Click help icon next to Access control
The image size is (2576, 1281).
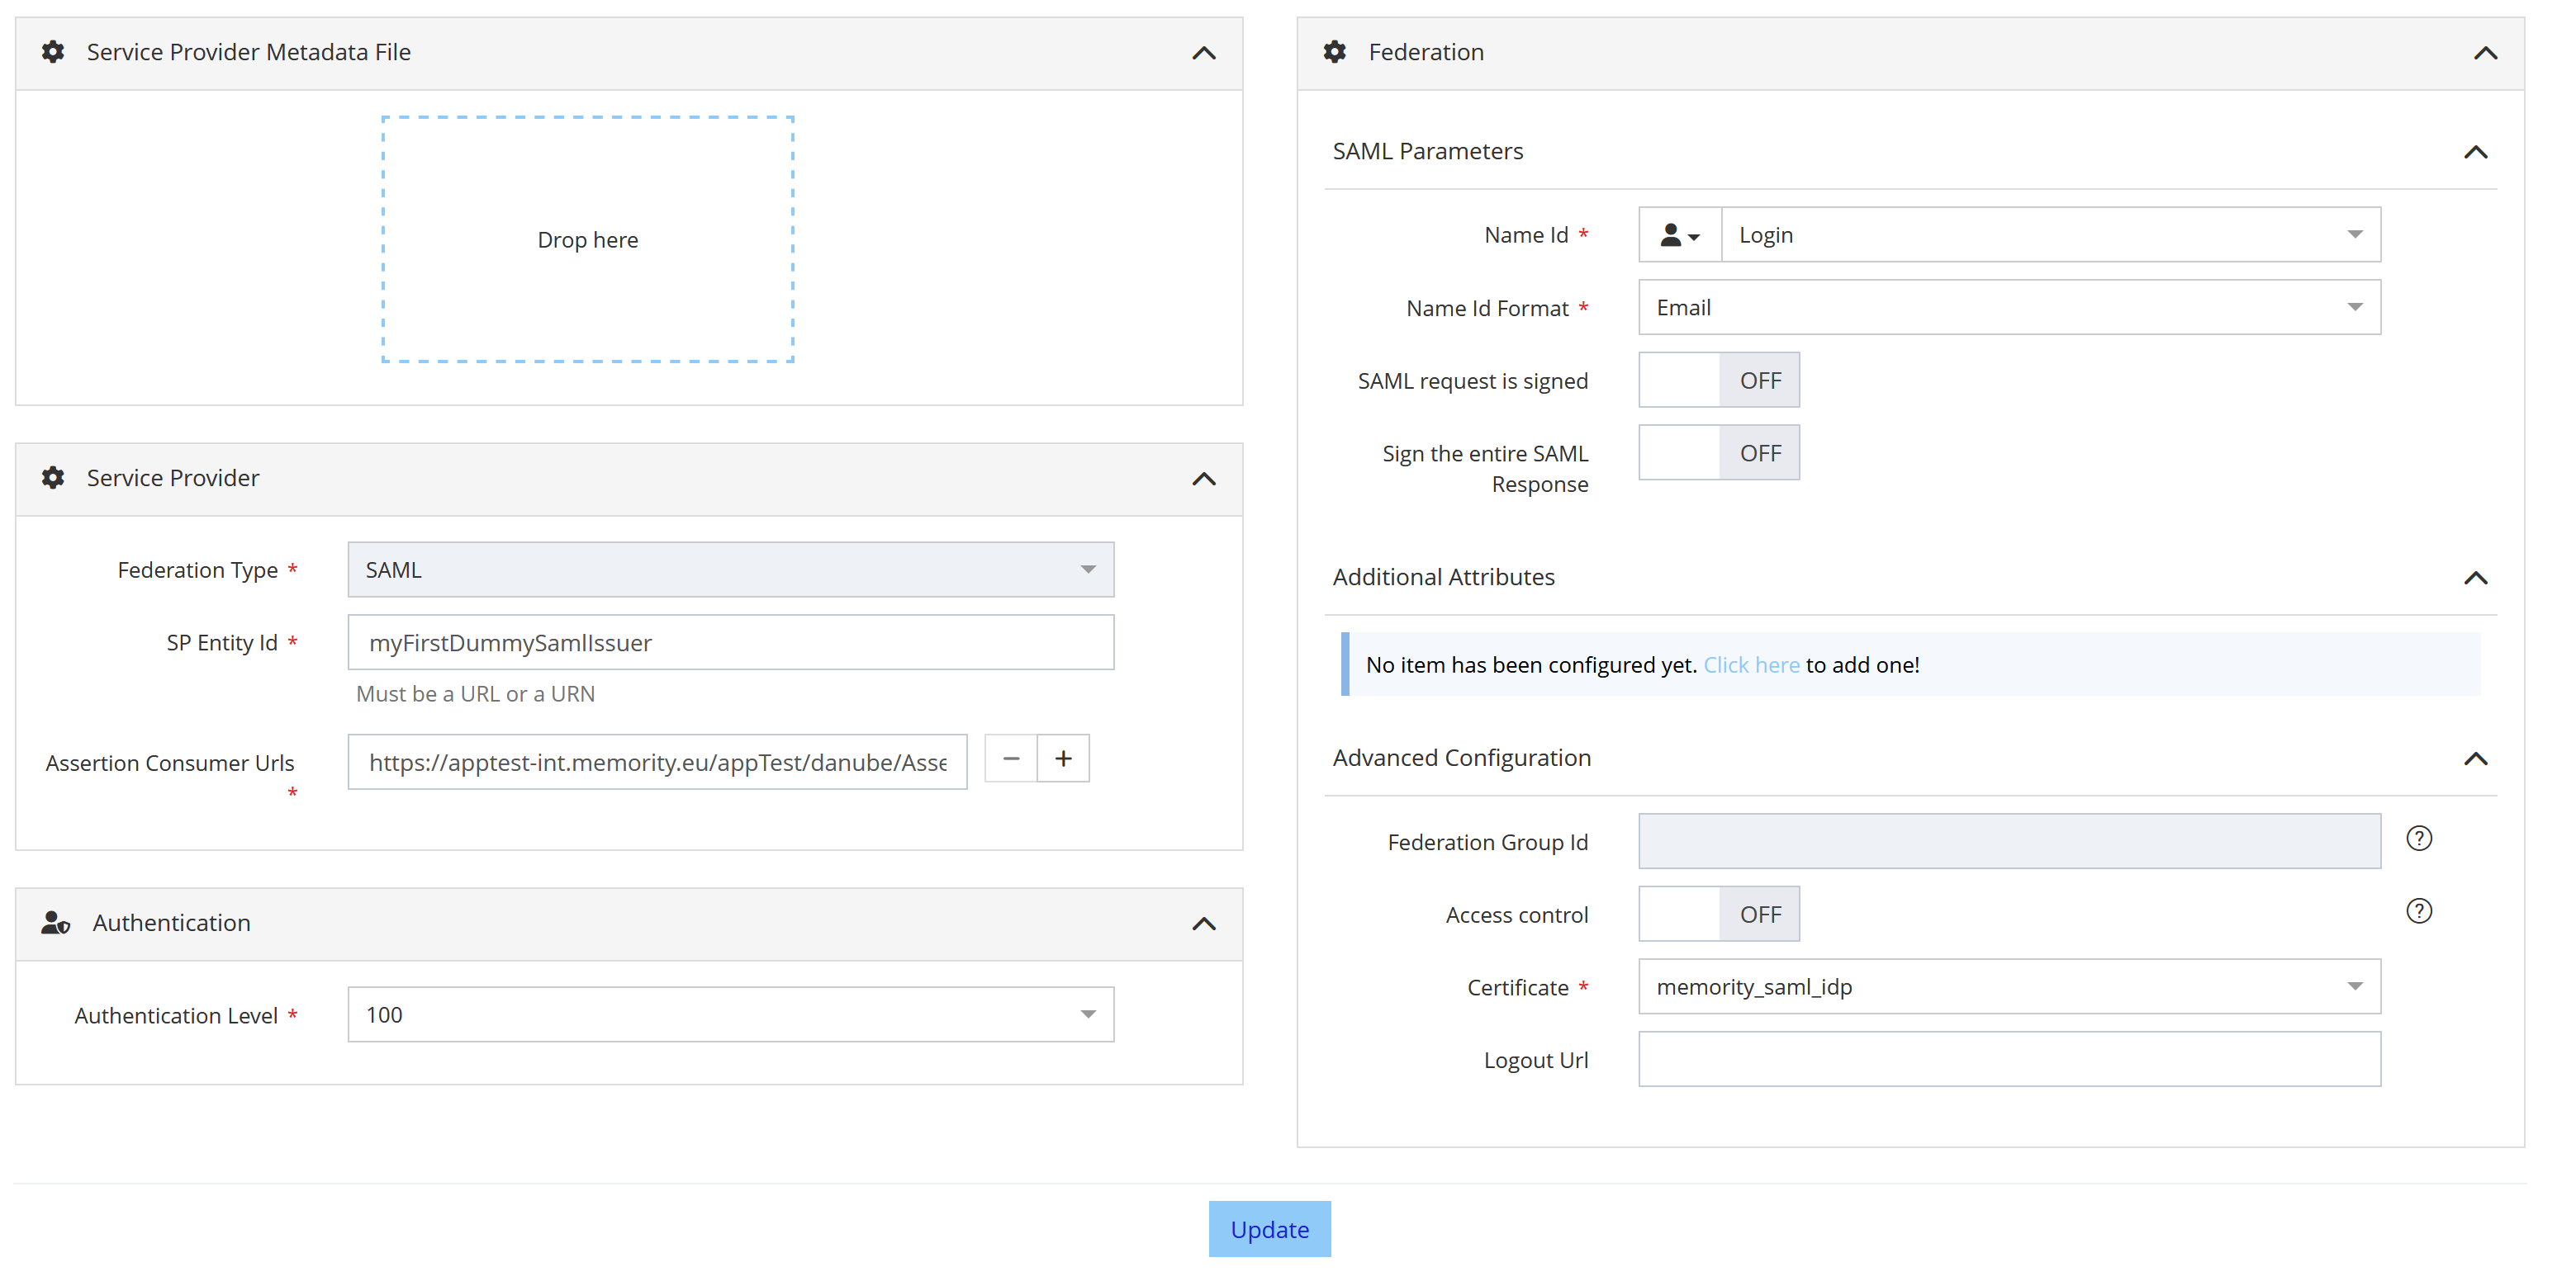(2418, 911)
